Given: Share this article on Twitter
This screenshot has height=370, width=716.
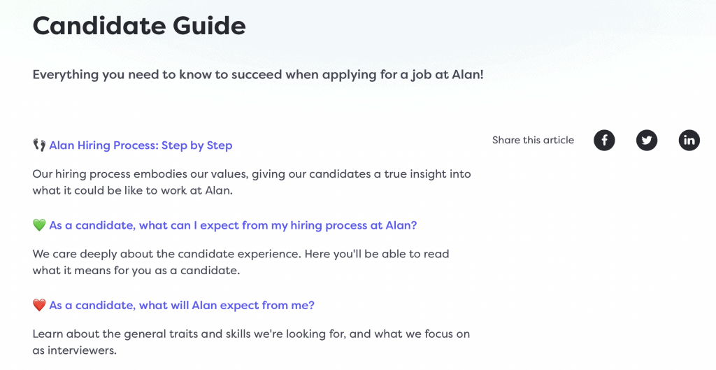Looking at the screenshot, I should [x=647, y=140].
